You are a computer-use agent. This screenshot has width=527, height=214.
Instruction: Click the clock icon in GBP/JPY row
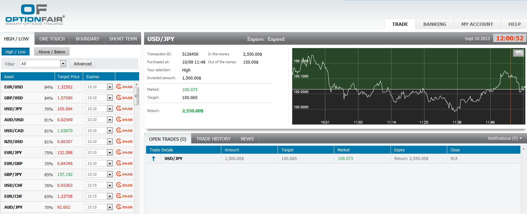pos(119,174)
